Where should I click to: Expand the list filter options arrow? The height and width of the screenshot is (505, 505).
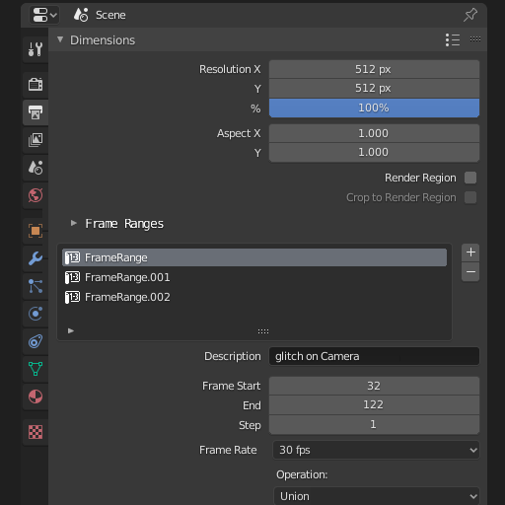71,330
